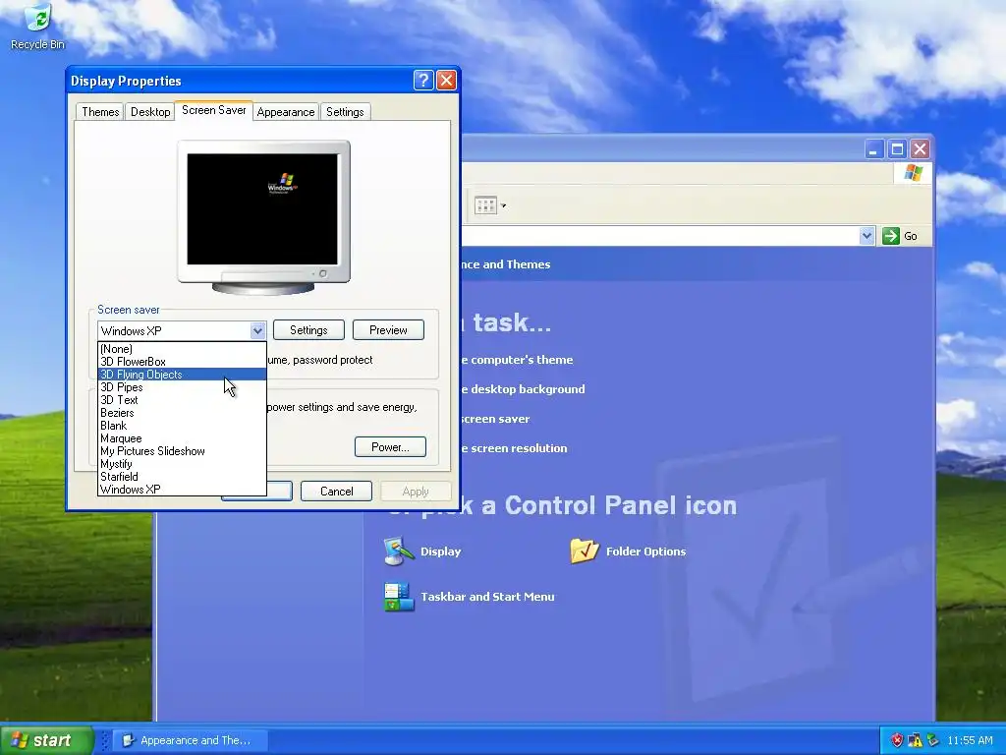Select Marquee screen saver entry
Screen dimensions: 1006x755
(x=182, y=438)
